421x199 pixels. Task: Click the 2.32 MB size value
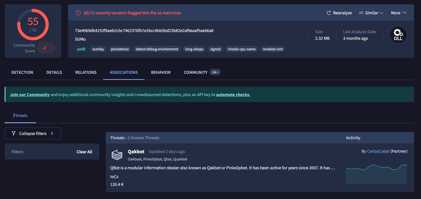322,38
